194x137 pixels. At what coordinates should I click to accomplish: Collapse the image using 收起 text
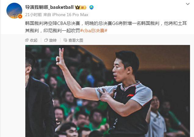point(34,40)
